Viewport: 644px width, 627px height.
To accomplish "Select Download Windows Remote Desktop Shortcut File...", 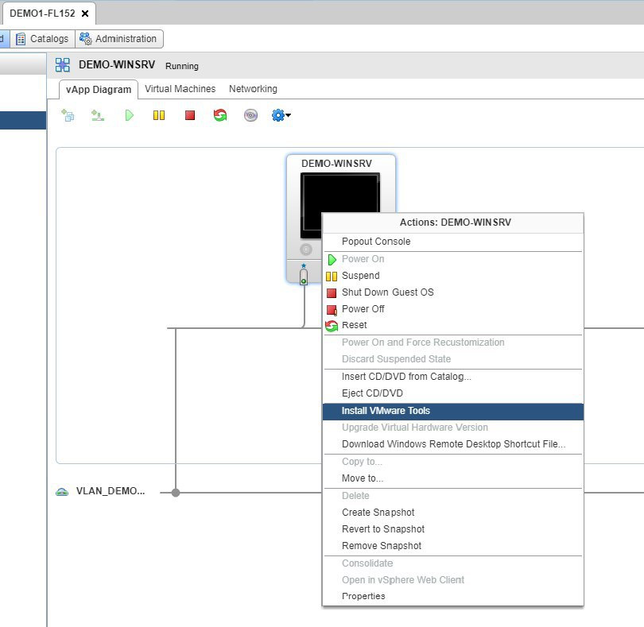I will point(453,444).
